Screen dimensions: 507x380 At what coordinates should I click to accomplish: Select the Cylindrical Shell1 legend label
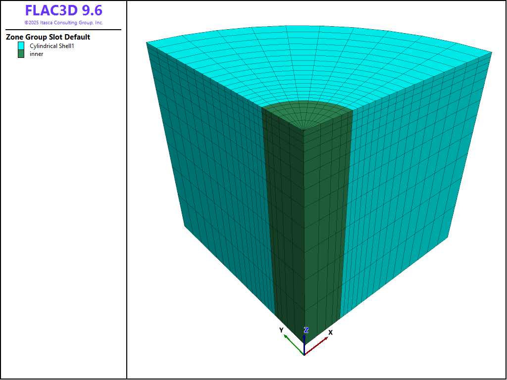tap(52, 46)
